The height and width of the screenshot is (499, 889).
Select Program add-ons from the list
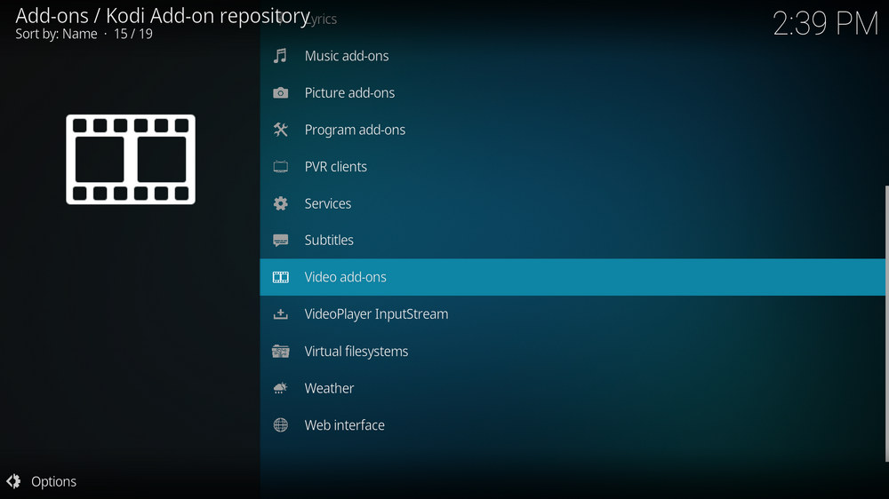click(x=355, y=130)
